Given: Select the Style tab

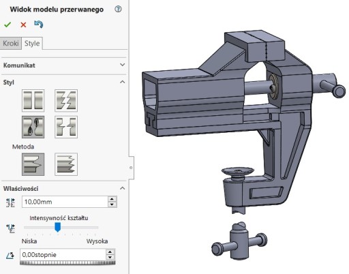Looking at the screenshot, I should (x=32, y=43).
